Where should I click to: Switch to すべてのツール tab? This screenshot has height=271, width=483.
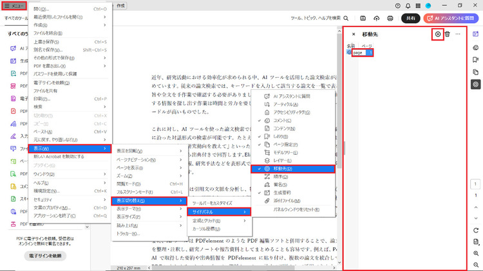click(x=15, y=19)
